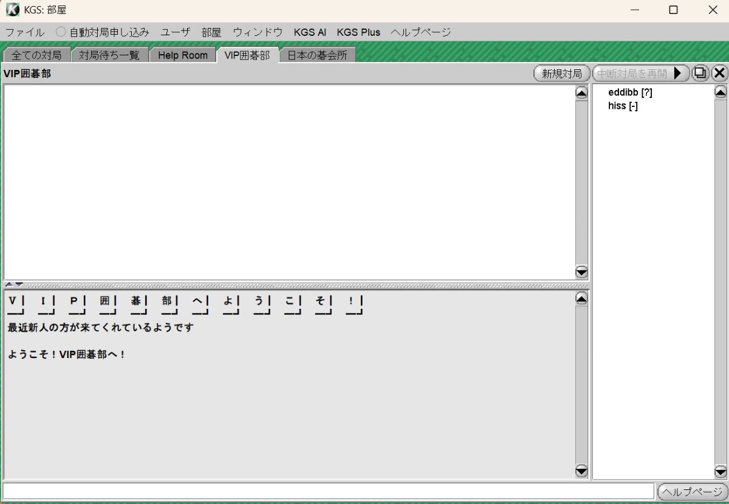The height and width of the screenshot is (504, 729).
Task: Open the 中断対局を再開 arrow dropdown
Action: (x=677, y=74)
